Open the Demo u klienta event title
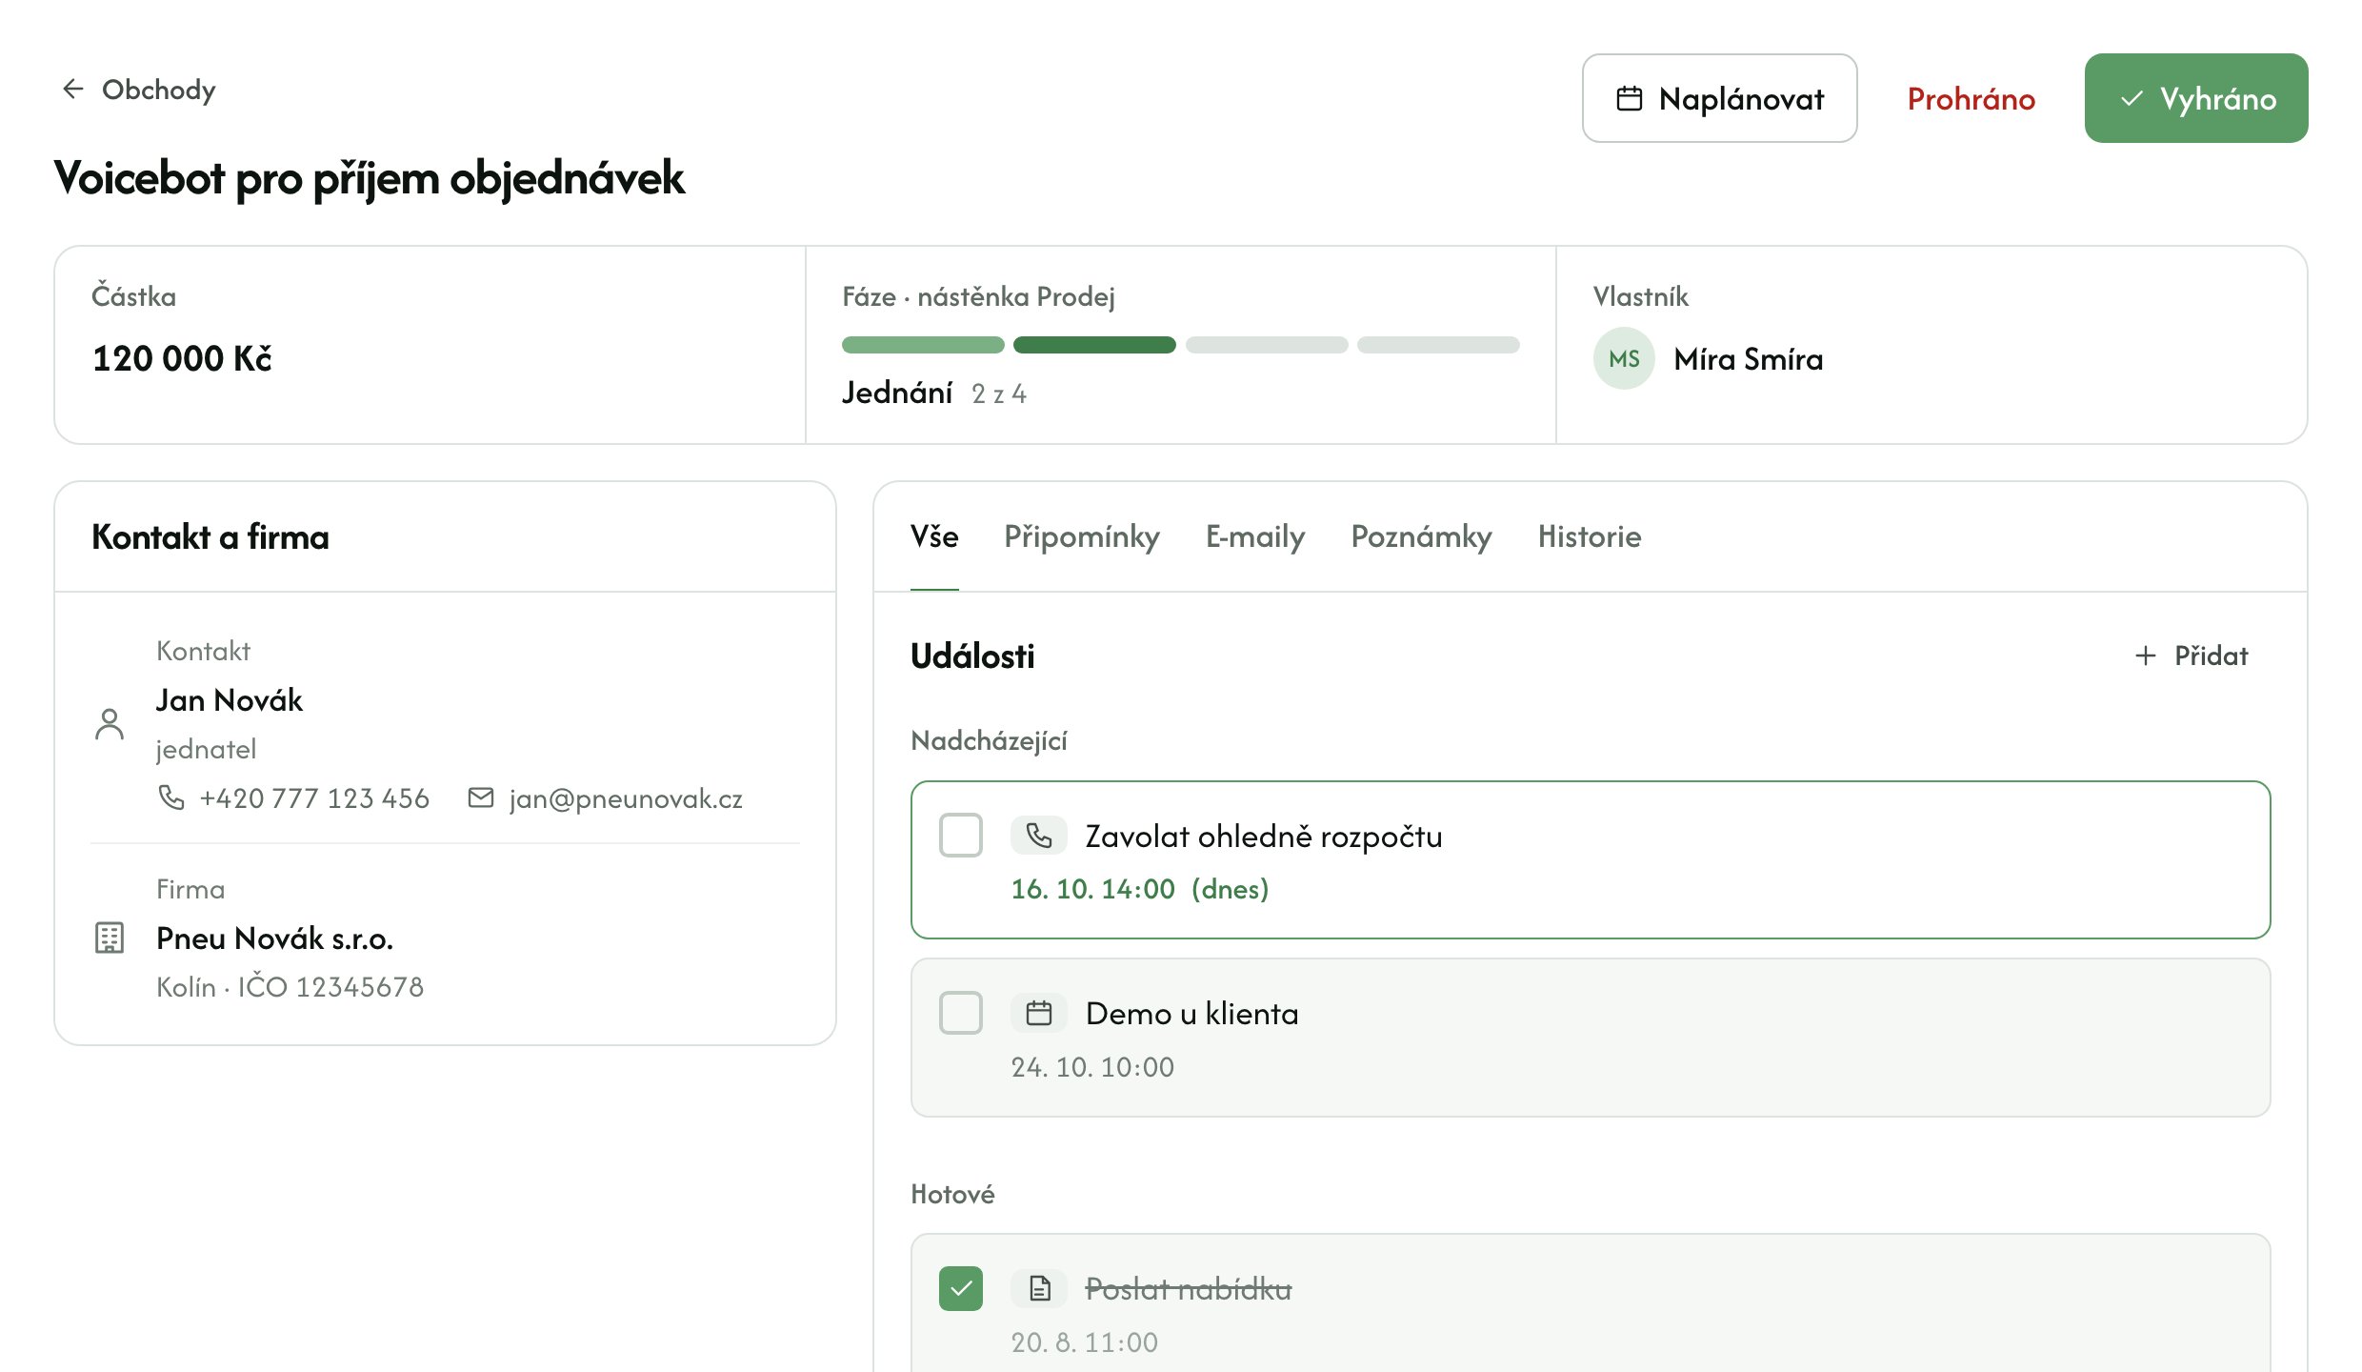 click(1192, 1014)
